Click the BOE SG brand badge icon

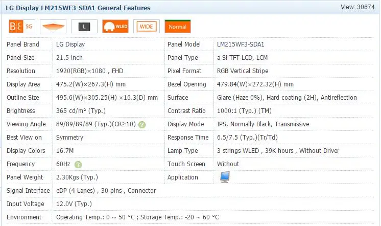(22, 26)
